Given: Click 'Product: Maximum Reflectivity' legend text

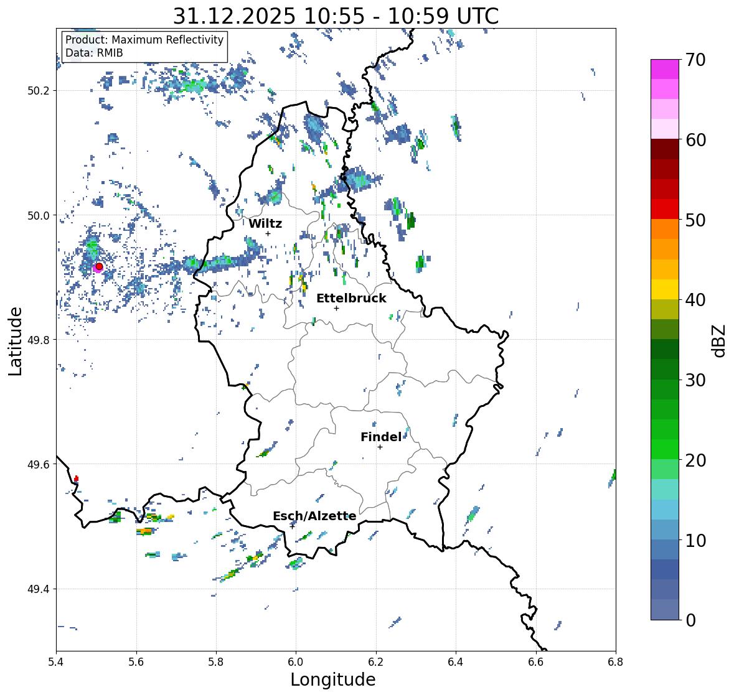Looking at the screenshot, I should [x=144, y=40].
